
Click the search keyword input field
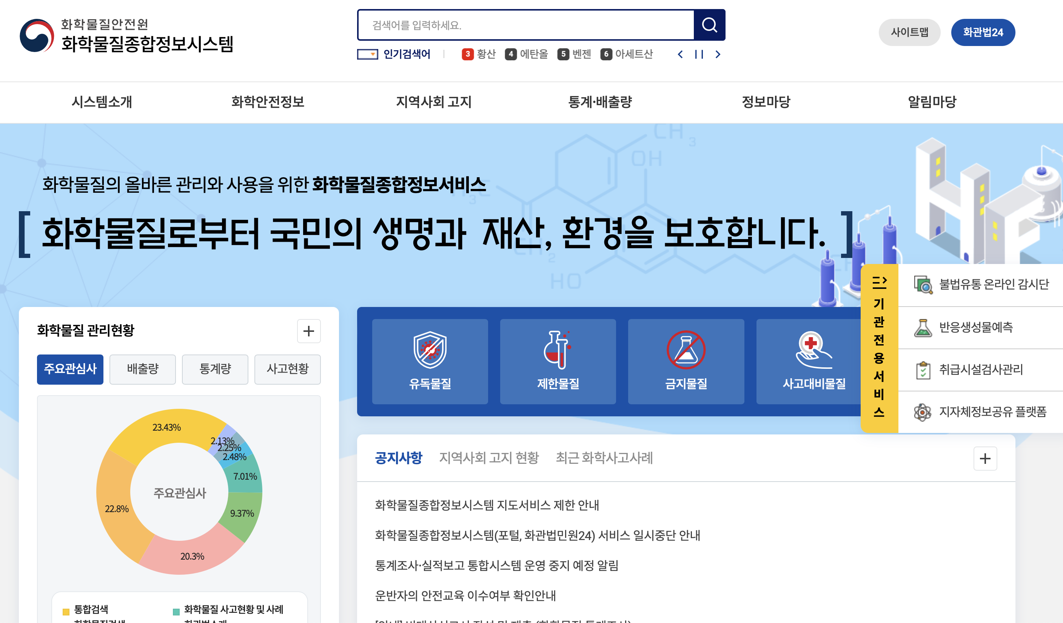tap(526, 25)
